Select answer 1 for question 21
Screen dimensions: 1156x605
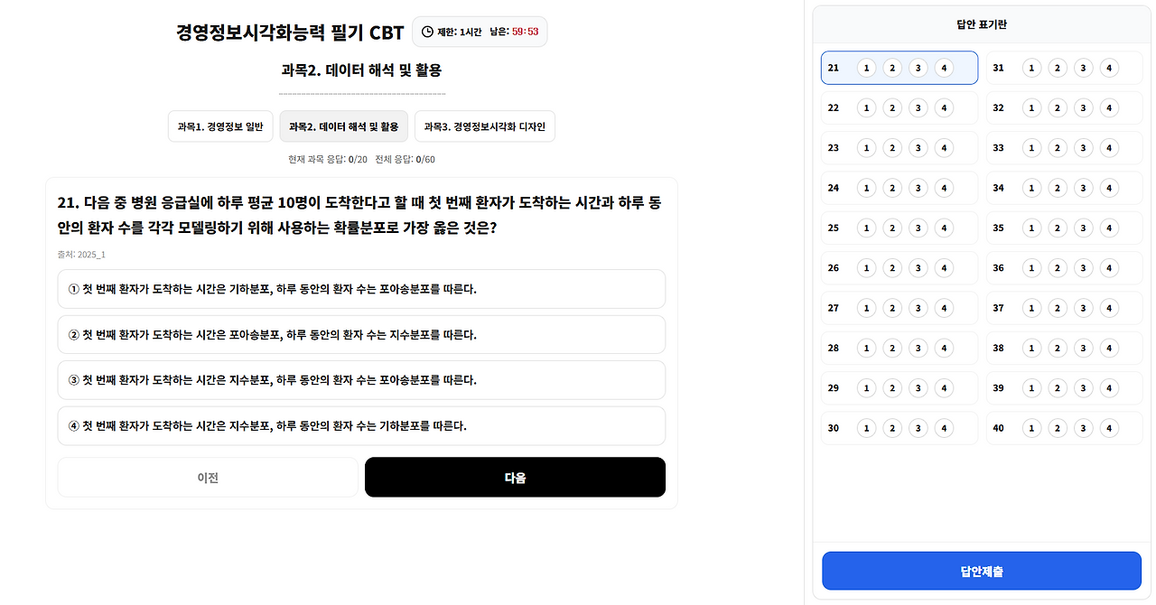point(866,68)
